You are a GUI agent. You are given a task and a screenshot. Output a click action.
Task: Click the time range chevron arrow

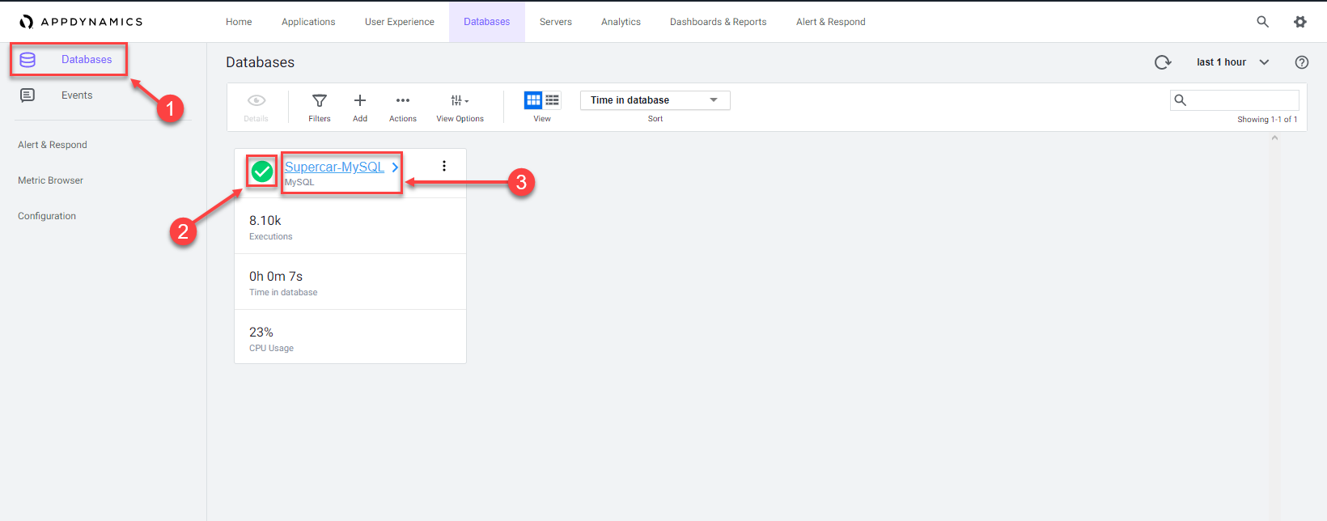[1264, 62]
